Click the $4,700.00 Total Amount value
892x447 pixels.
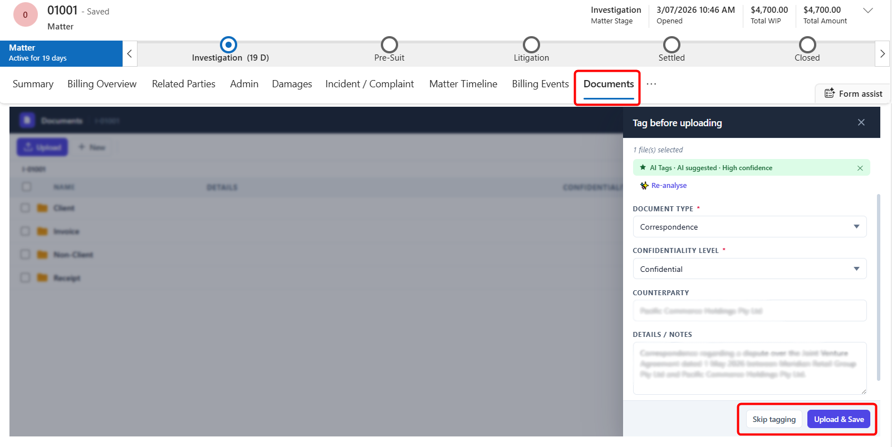coord(822,10)
